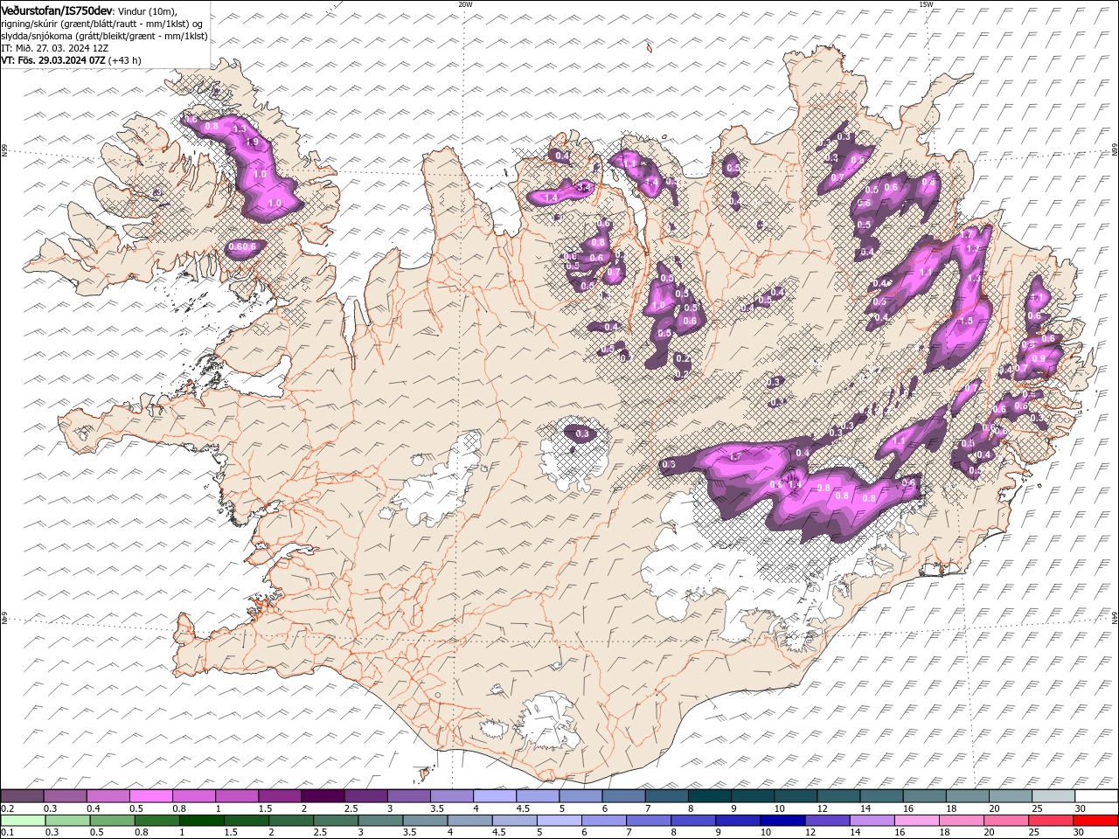Click the 'rigning/skúrir' legend description line
1119x839 pixels.
[x=102, y=23]
